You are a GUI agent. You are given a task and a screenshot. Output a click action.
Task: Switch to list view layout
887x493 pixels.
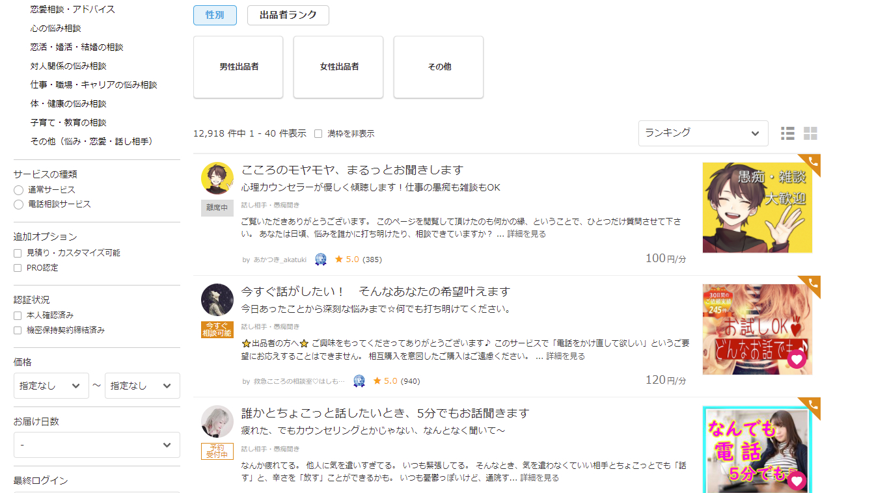tap(787, 133)
